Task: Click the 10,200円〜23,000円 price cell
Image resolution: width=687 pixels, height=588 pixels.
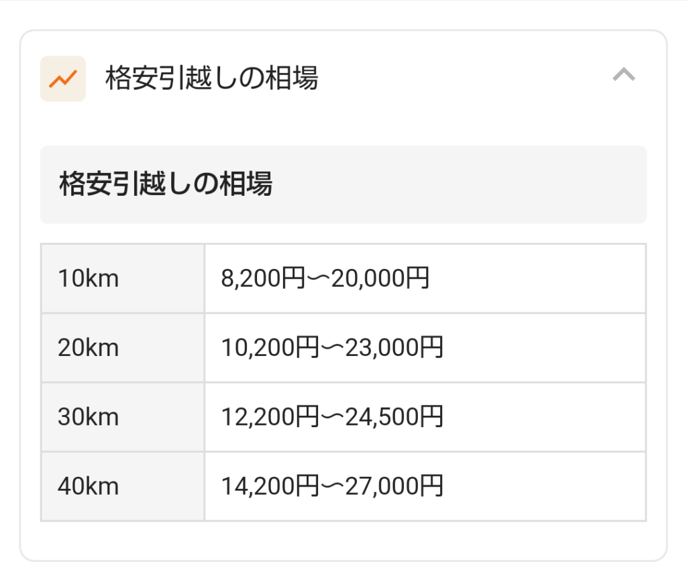Action: (425, 347)
